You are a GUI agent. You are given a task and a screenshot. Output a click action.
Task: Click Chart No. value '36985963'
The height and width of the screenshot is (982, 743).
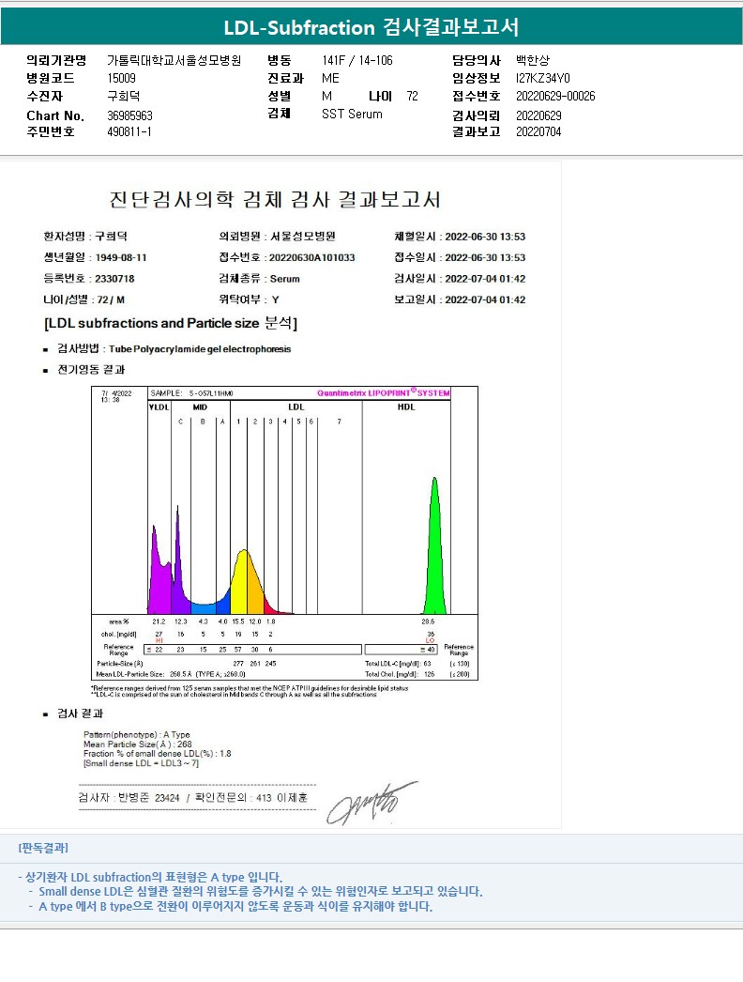(x=129, y=115)
